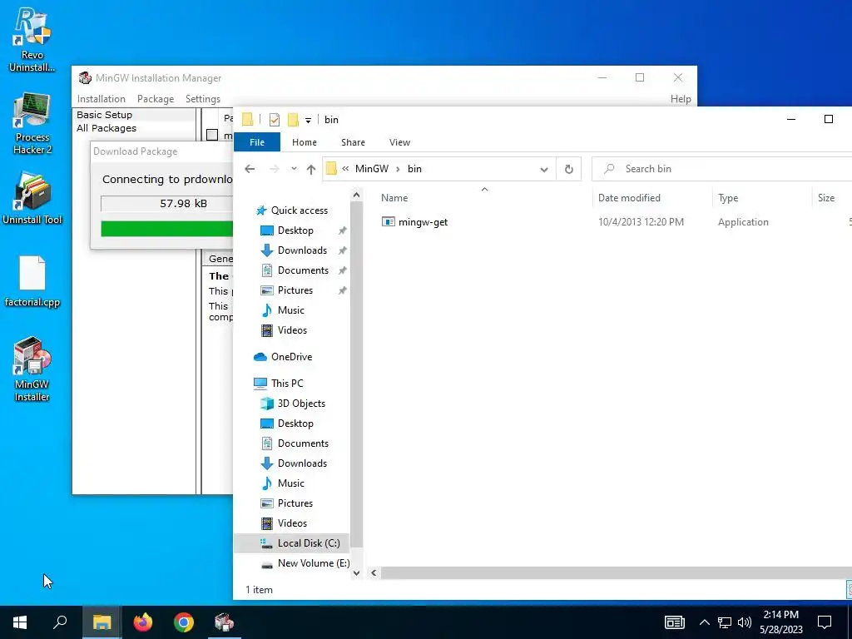Select factorial.cpp file on desktop
The width and height of the screenshot is (852, 639).
32,281
